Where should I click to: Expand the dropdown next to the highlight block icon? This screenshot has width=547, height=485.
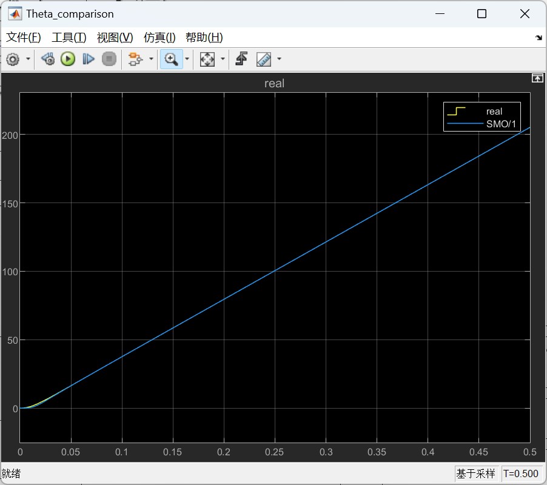151,59
